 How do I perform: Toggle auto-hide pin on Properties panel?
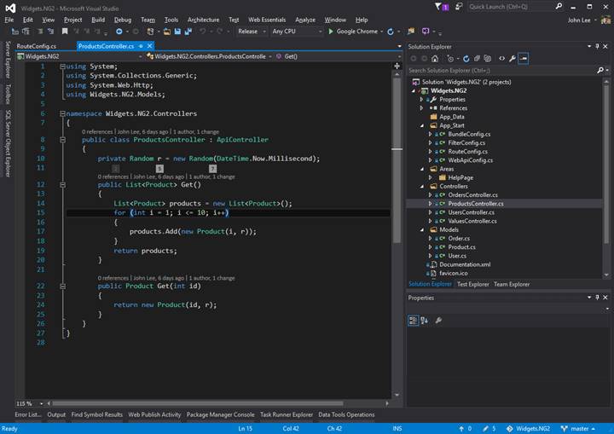point(597,298)
